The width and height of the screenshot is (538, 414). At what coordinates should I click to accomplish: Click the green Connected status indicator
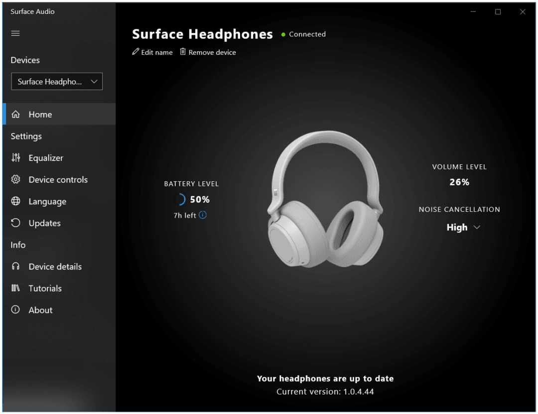[283, 34]
